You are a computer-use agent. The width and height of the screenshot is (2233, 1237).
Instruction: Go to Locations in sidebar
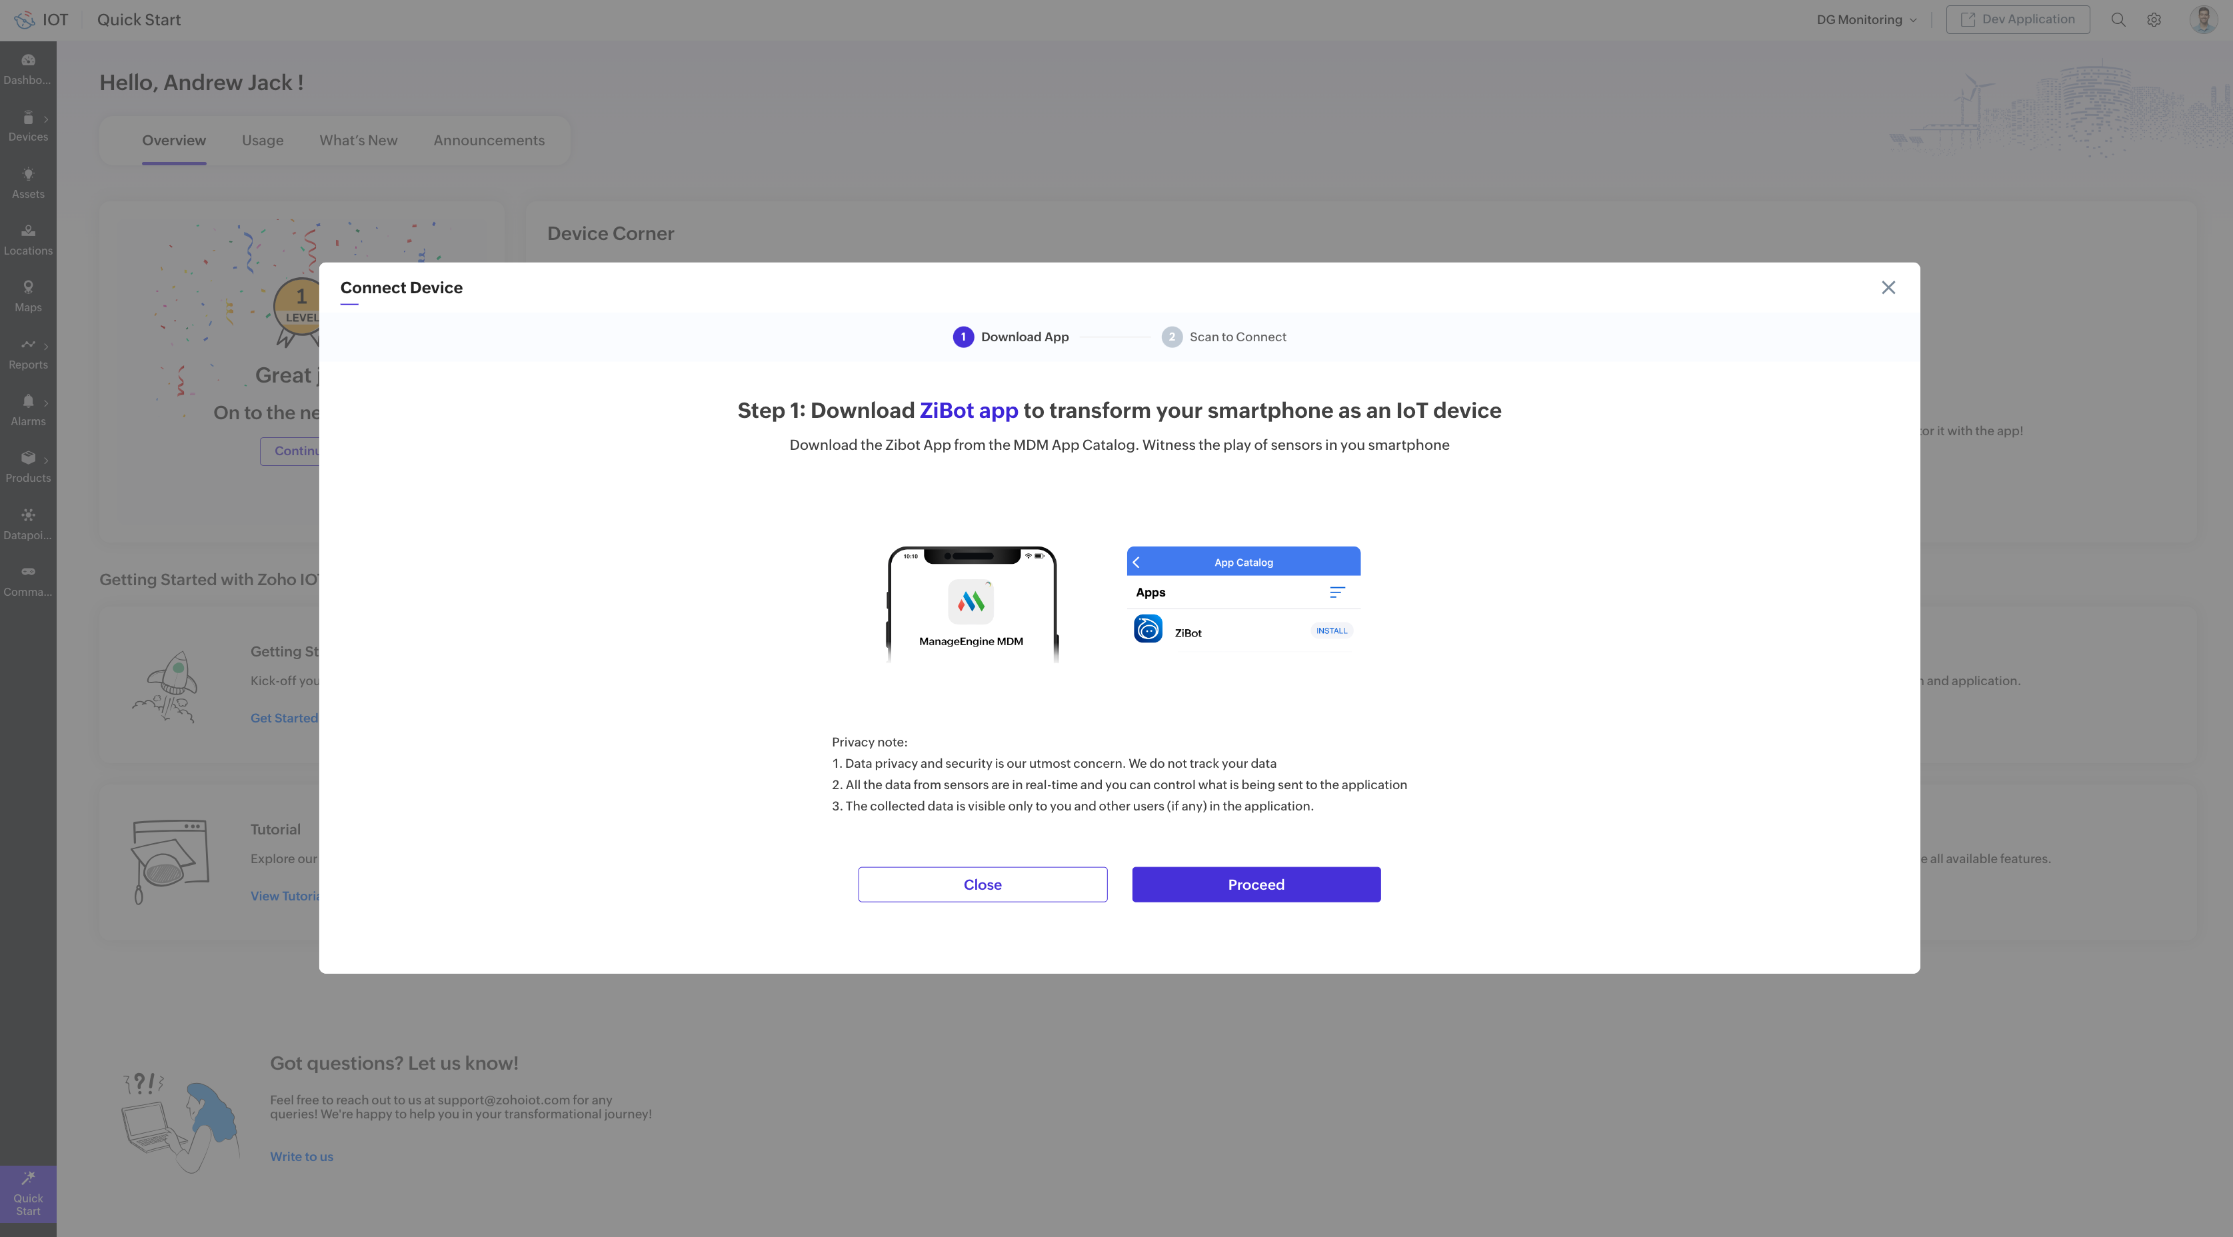(x=28, y=231)
